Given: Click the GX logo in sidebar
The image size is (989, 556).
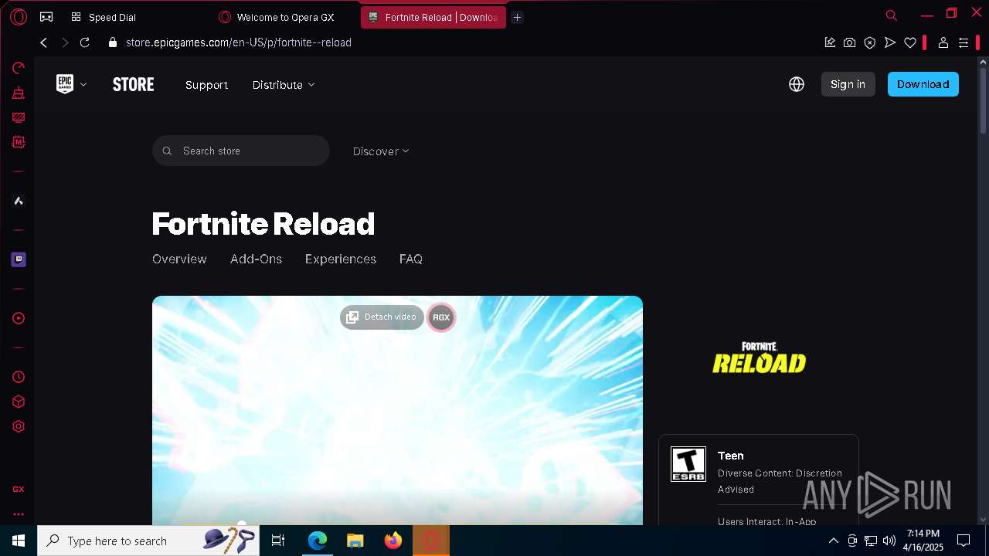Looking at the screenshot, I should point(19,489).
